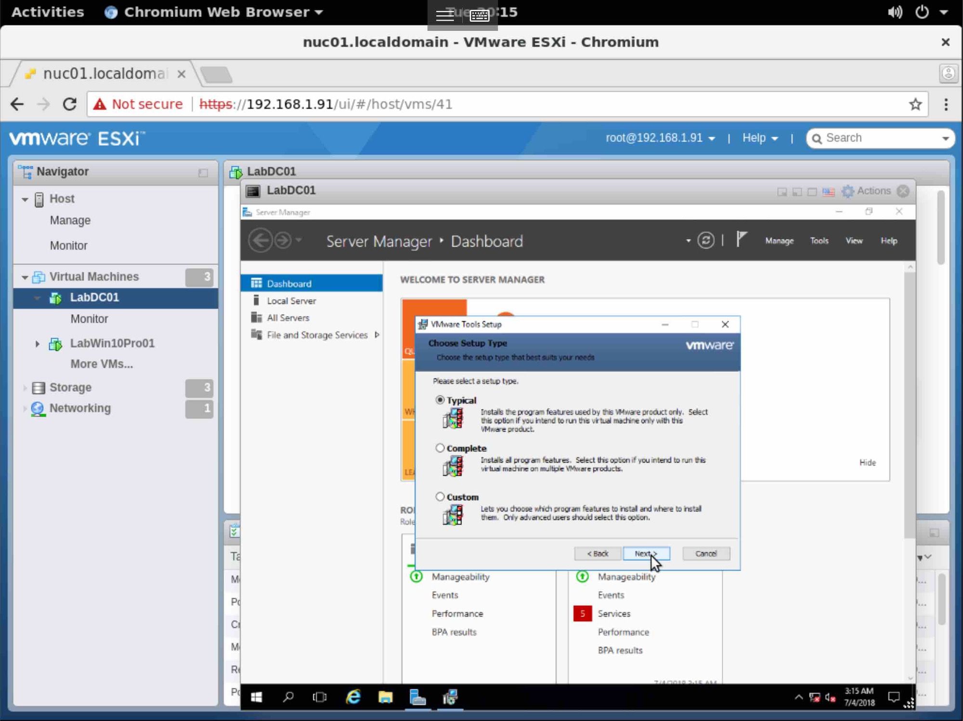Click Server Manager back arrow button

[x=260, y=240]
